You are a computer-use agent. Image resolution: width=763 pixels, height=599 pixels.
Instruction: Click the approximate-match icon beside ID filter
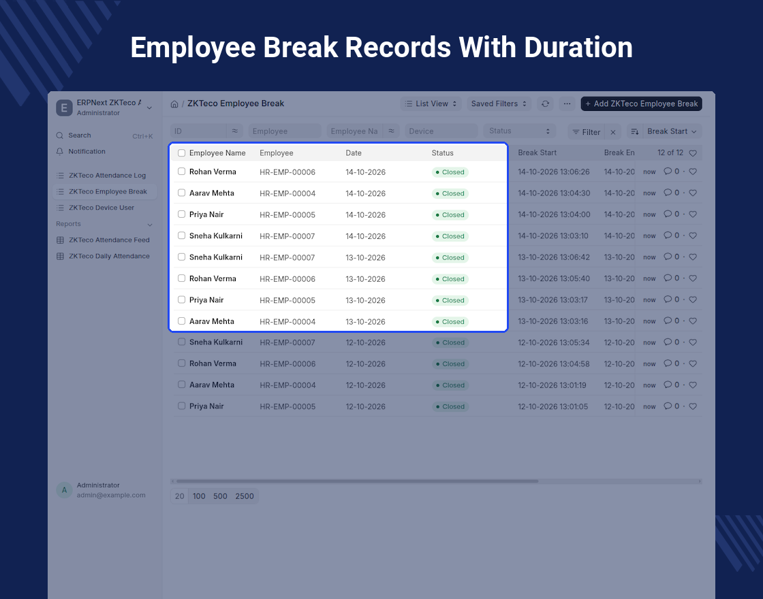click(234, 131)
